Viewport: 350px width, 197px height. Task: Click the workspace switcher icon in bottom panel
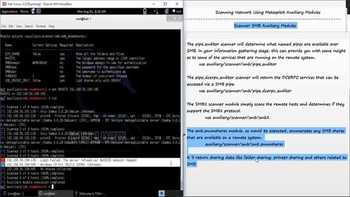click(162, 193)
